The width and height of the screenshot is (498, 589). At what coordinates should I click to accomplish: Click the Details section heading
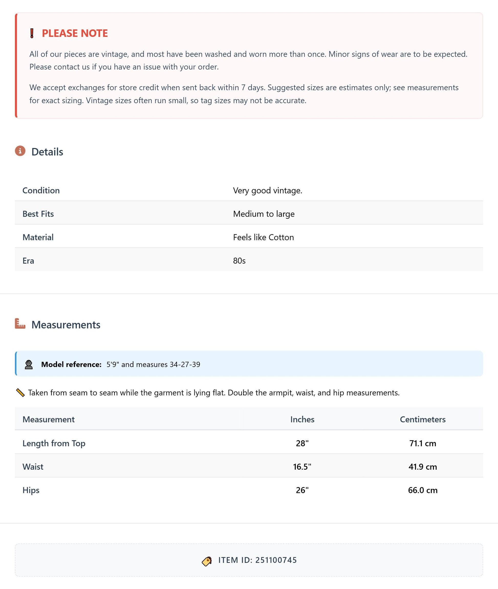(47, 152)
